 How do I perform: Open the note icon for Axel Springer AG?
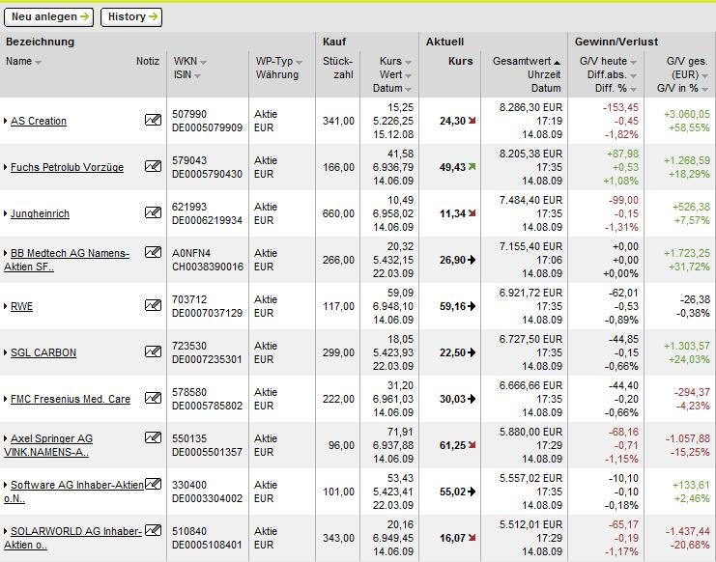pos(153,437)
